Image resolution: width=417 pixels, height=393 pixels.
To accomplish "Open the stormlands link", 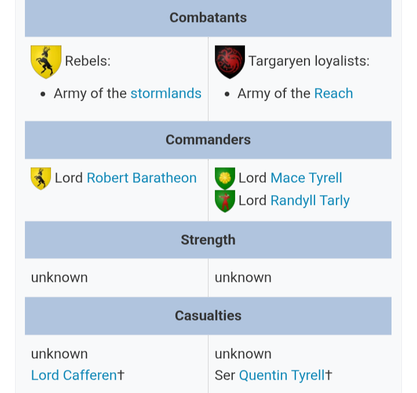I will click(166, 94).
